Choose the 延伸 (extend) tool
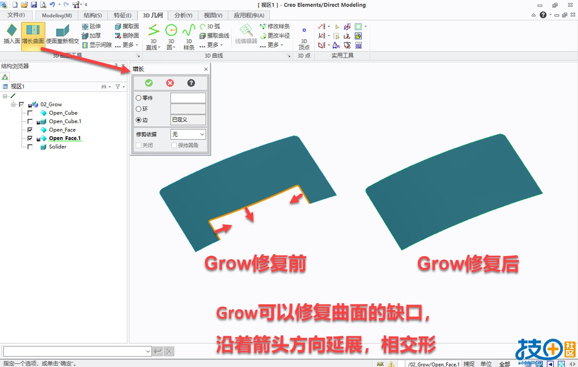The height and width of the screenshot is (367, 578). click(x=91, y=26)
